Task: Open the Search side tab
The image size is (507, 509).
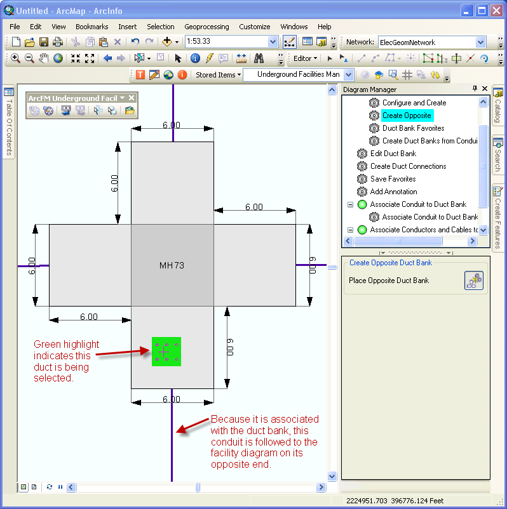Action: 498,155
